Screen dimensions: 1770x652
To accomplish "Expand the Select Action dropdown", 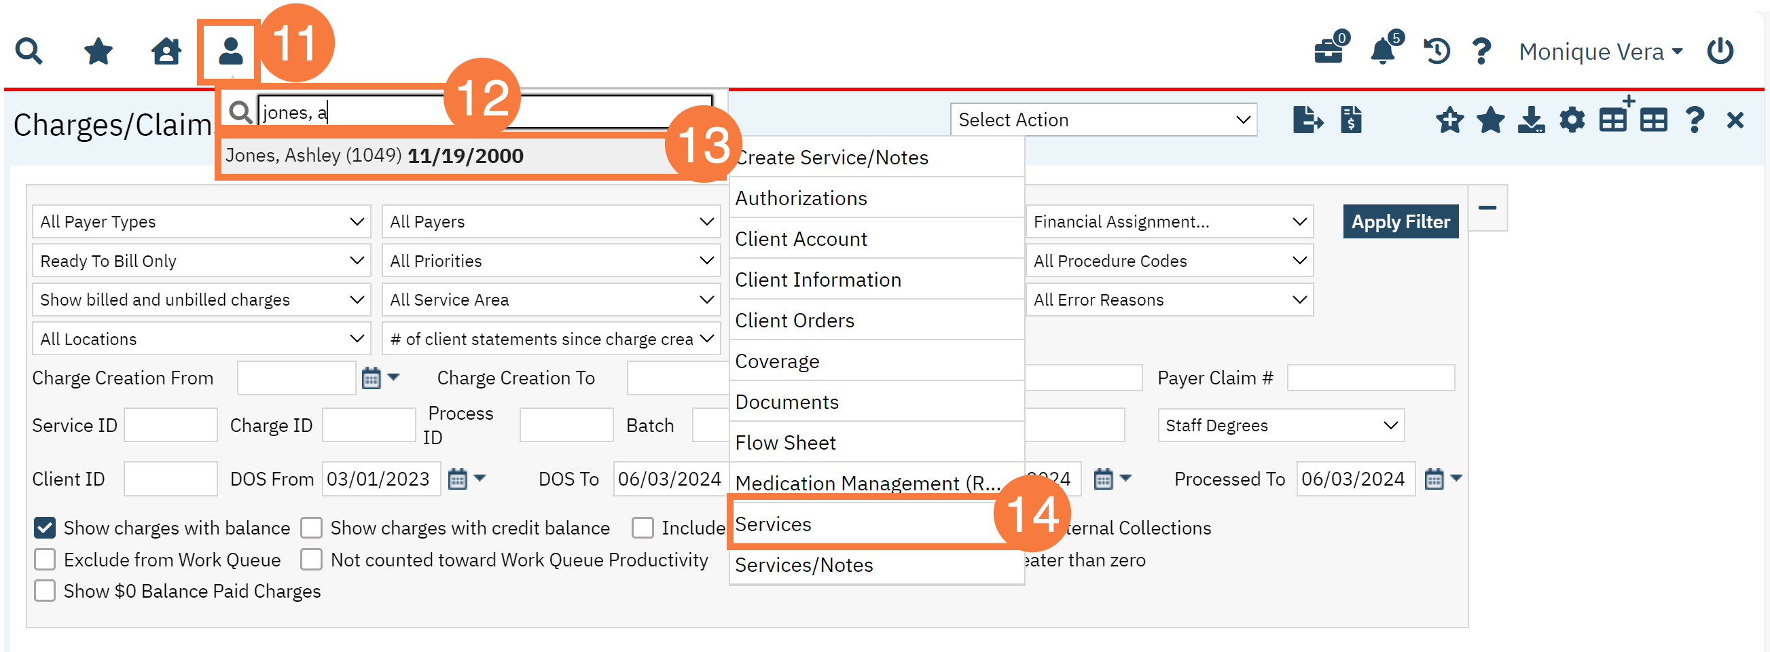I will pyautogui.click(x=1103, y=120).
